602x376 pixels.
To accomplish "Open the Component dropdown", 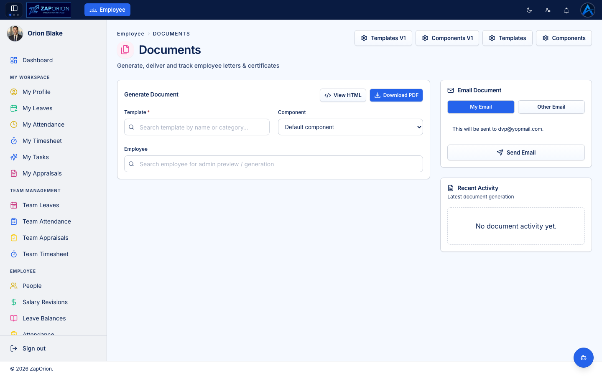I will [350, 127].
